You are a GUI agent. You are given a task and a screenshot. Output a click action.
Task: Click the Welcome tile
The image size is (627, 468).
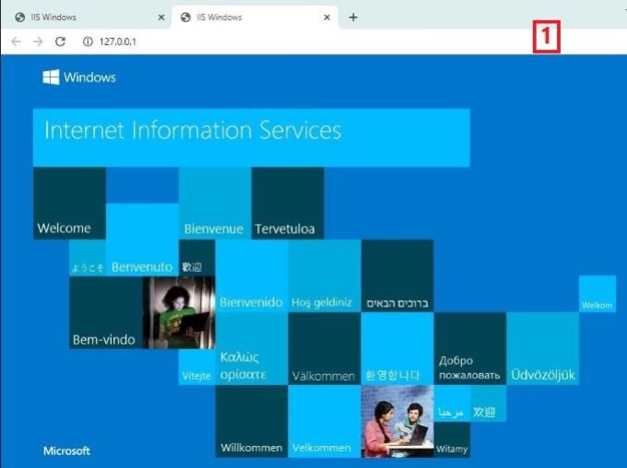click(x=69, y=204)
